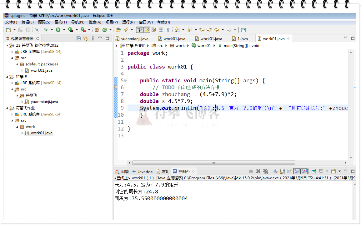Image resolution: width=361 pixels, height=225 pixels.
Task: Click Open Console icon in console toolbar
Action: coord(333,171)
